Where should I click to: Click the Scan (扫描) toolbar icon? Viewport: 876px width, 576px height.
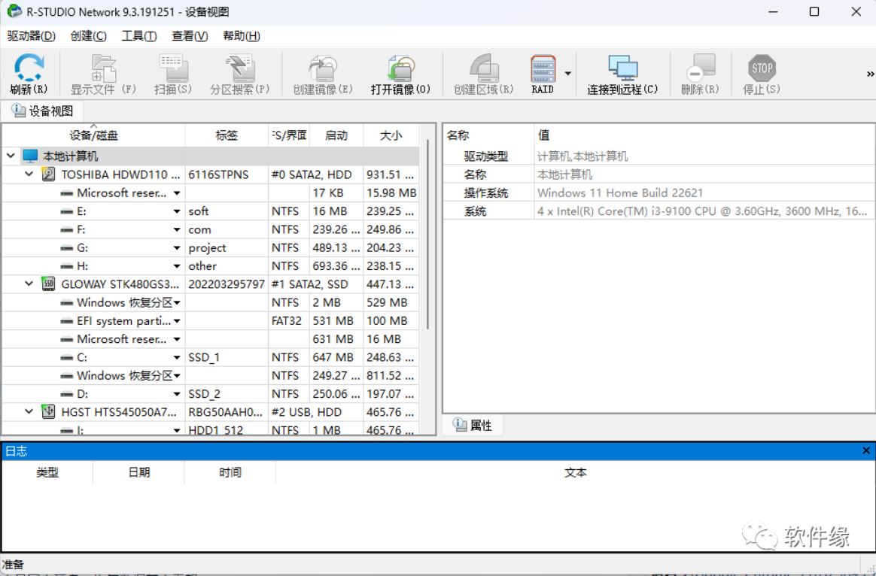click(x=173, y=68)
